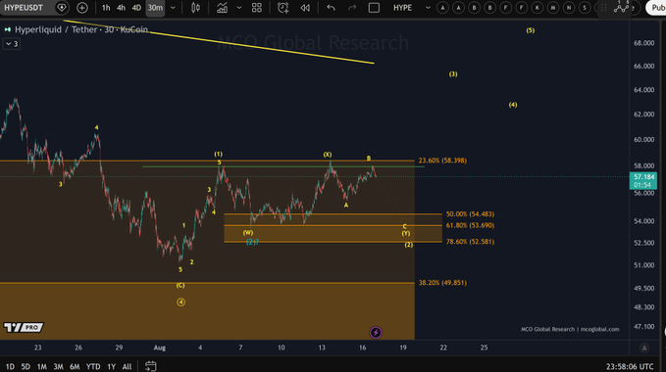
Task: Expand the chevron next to Indicators
Action: tap(239, 8)
